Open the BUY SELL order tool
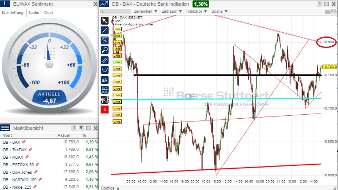The image size is (338, 190). coord(105,90)
